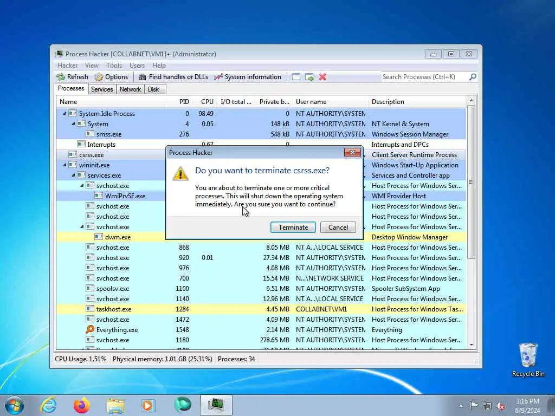
Task: Launch Internet Explorer from the taskbar
Action: (x=48, y=405)
